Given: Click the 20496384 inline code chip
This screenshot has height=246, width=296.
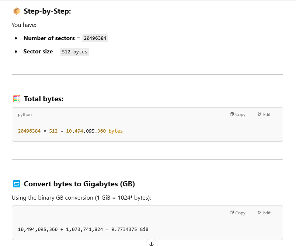Looking at the screenshot, I should (95, 38).
